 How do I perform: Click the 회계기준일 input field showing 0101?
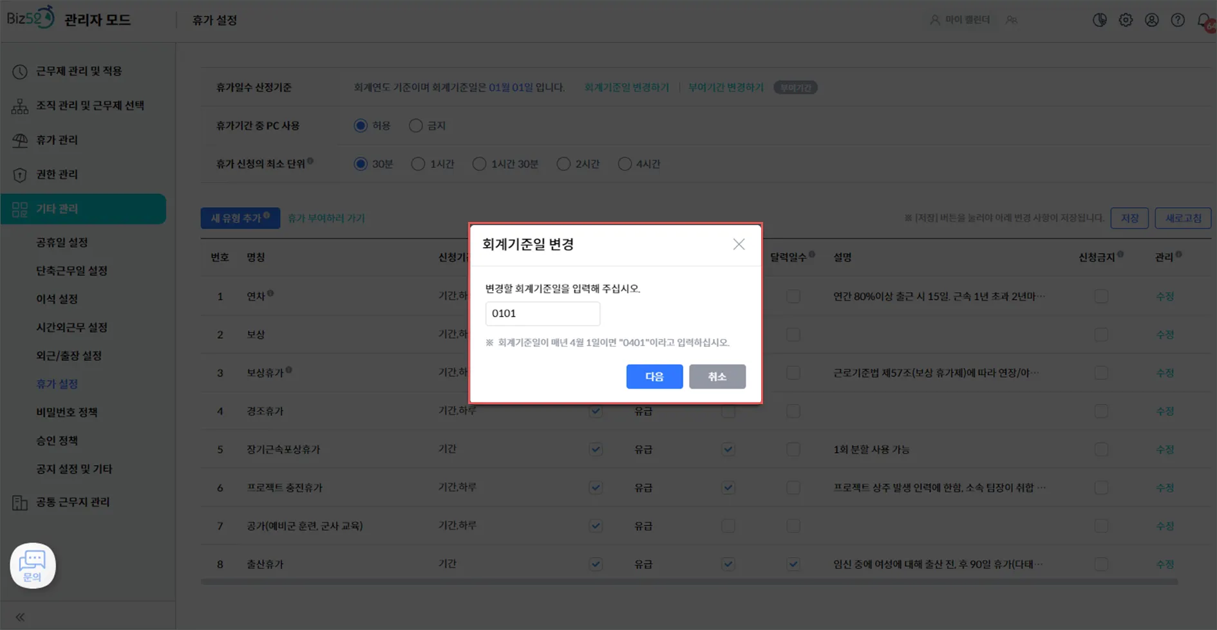point(543,313)
